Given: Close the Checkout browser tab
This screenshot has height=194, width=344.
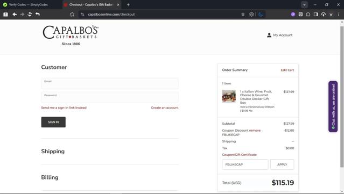Looking at the screenshot, I should pos(118,5).
